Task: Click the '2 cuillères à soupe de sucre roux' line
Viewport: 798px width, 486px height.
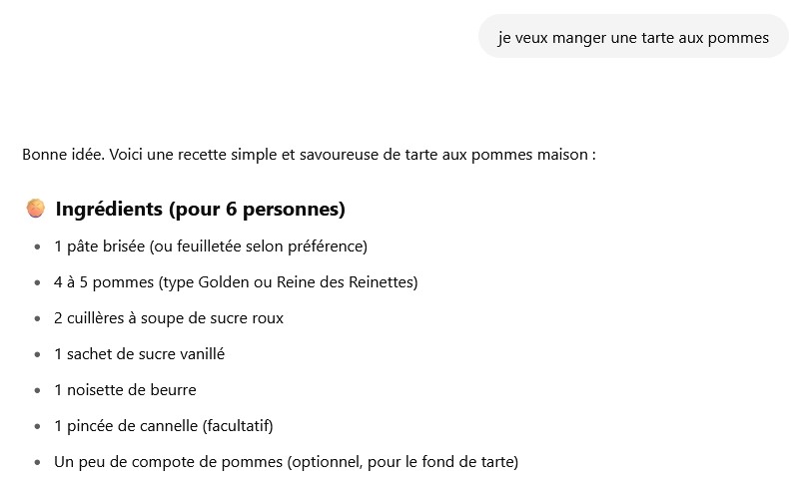Action: [169, 318]
